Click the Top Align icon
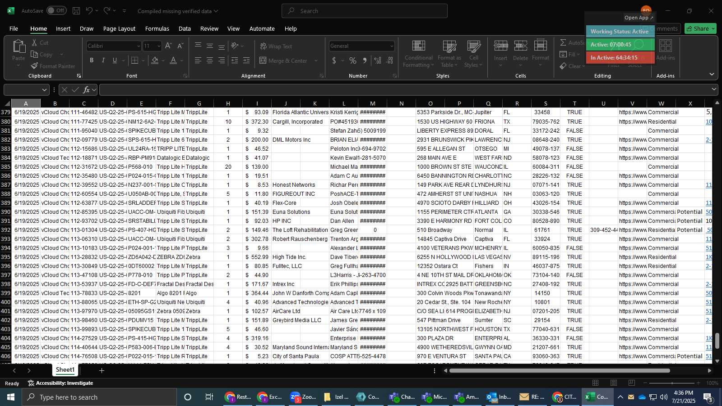Screen dimensions: 722x406 198,46
